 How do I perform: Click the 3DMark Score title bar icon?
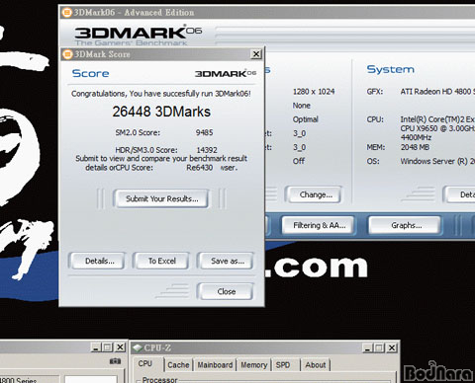click(67, 54)
